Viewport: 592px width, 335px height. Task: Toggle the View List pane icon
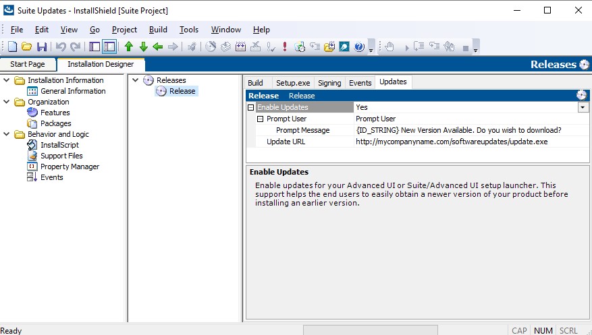95,47
